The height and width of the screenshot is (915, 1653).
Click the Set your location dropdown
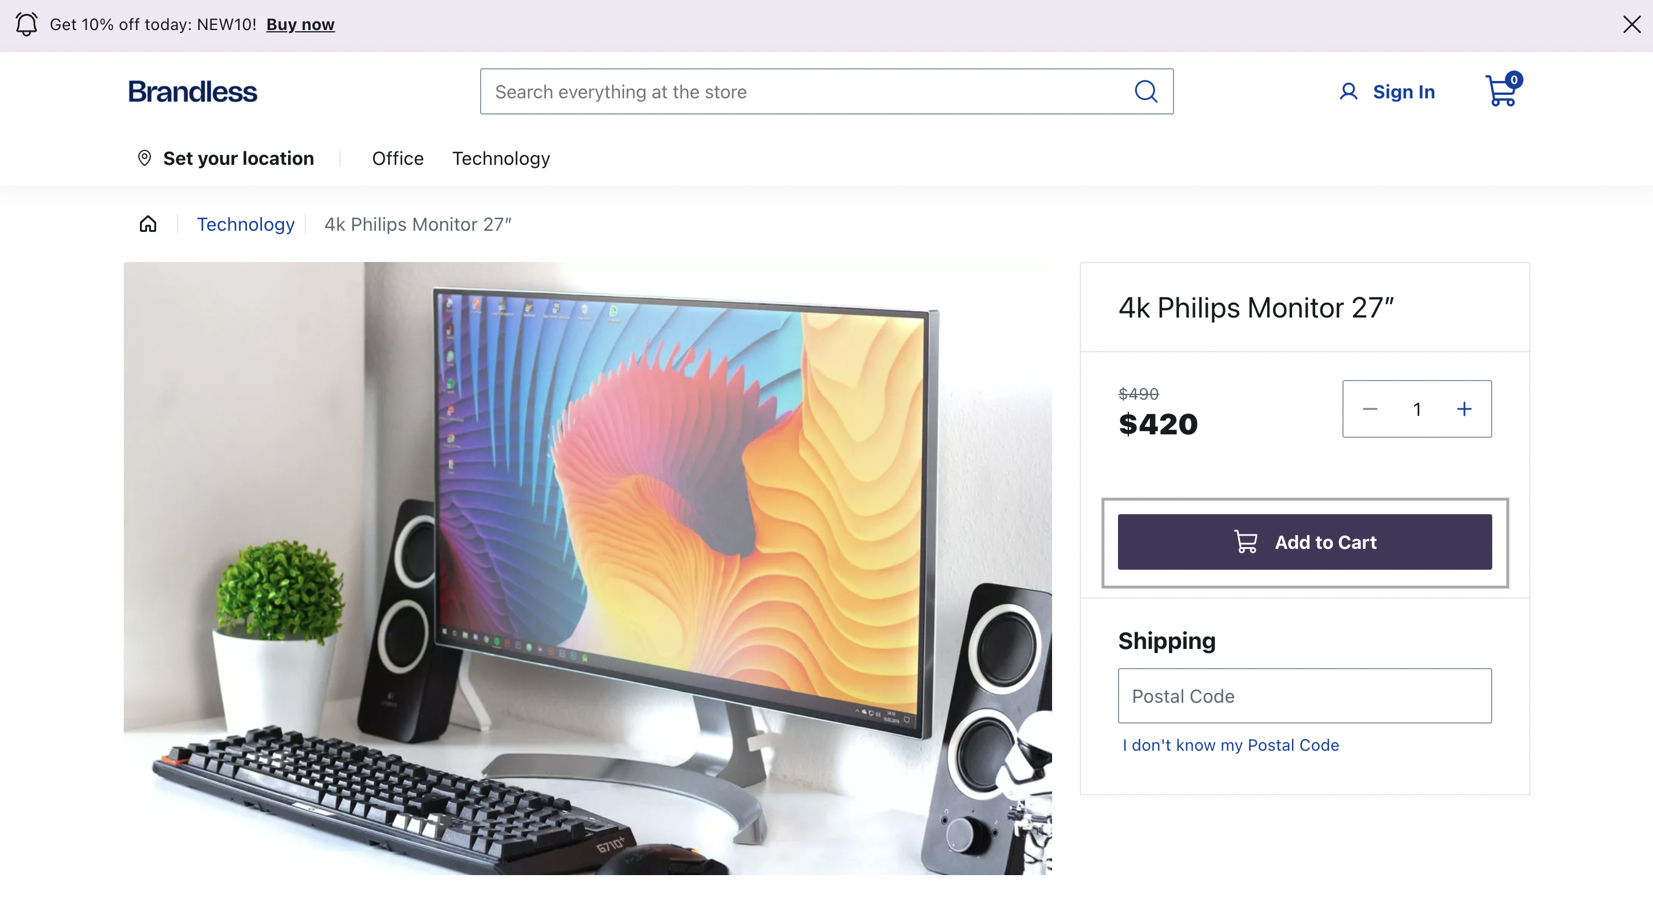(x=226, y=157)
